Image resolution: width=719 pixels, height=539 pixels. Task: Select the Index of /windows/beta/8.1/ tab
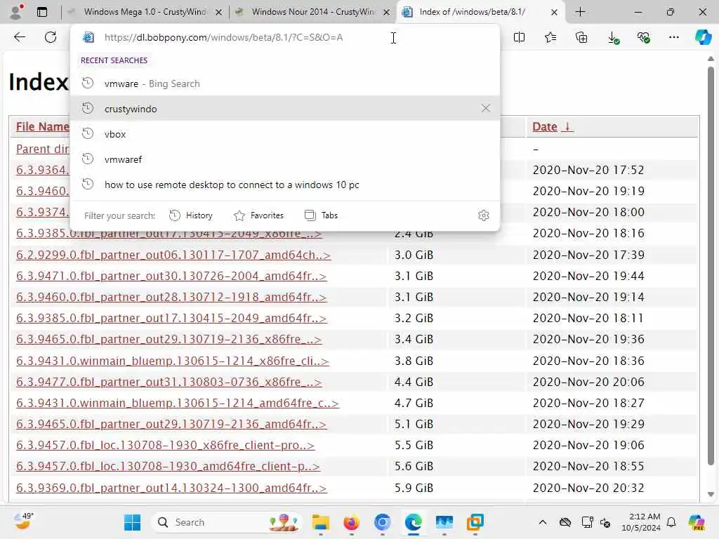[x=473, y=12]
